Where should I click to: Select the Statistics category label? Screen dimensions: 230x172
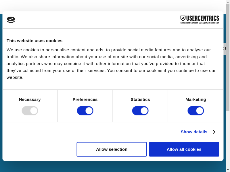point(140,99)
